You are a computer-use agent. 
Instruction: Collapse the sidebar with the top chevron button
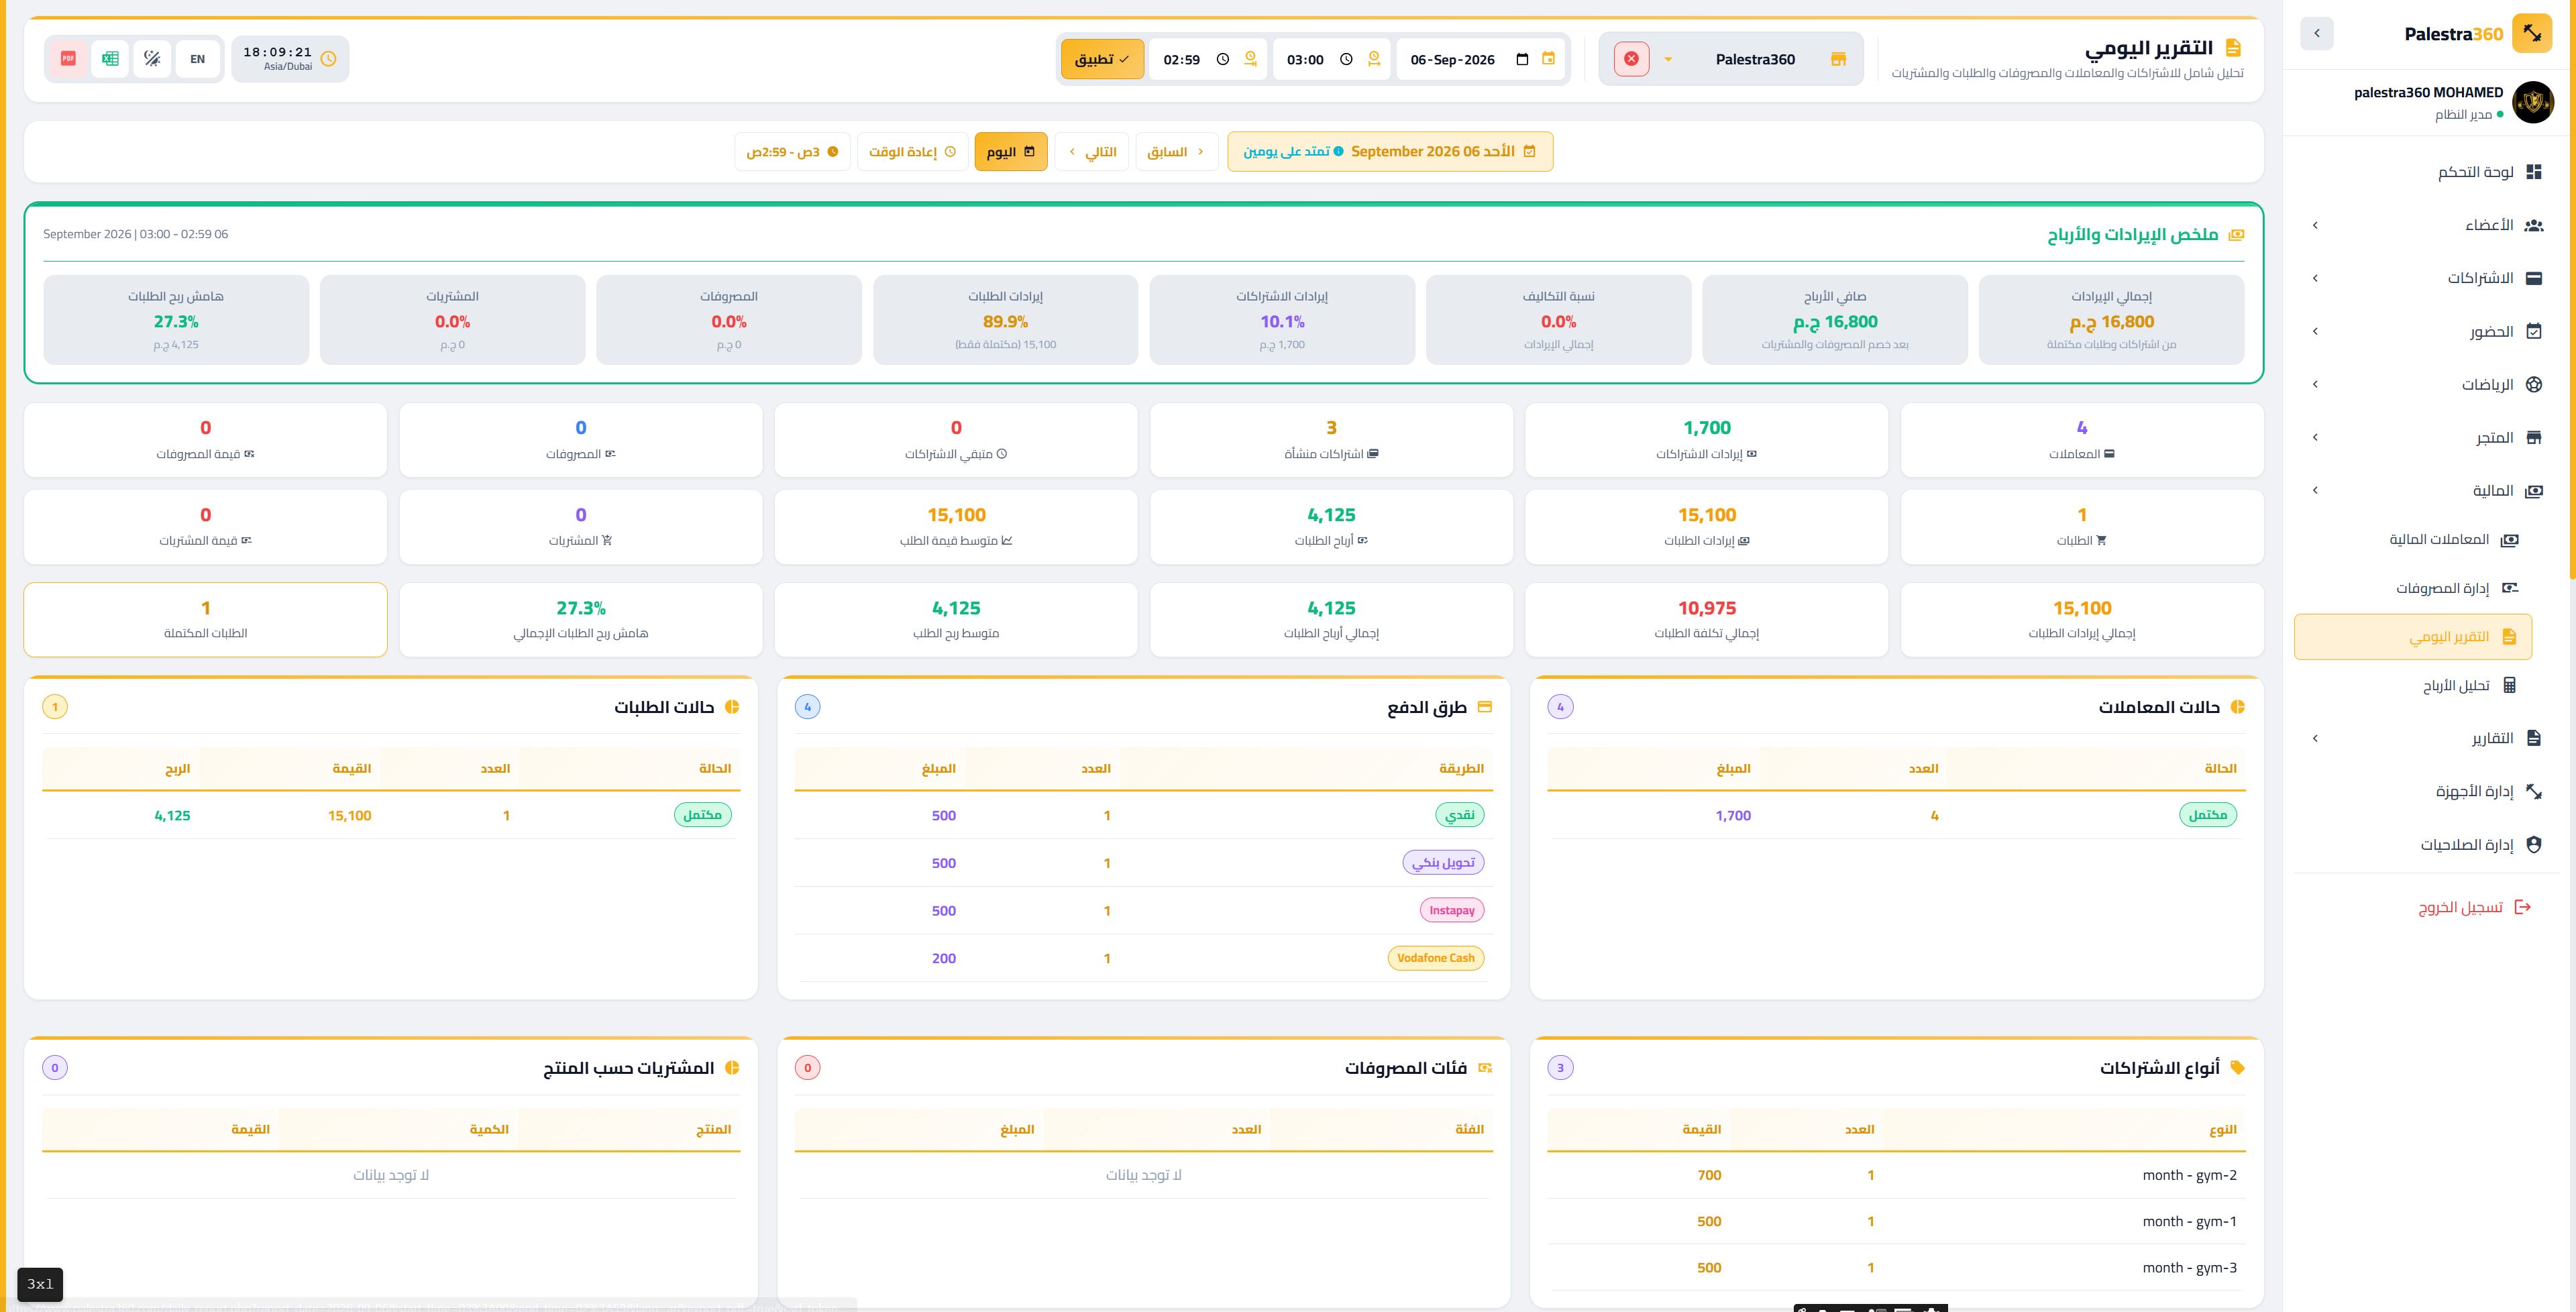click(2316, 33)
